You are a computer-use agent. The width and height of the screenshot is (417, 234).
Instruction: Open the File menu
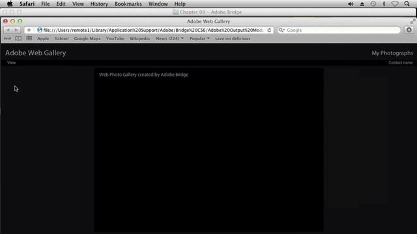[x=45, y=4]
